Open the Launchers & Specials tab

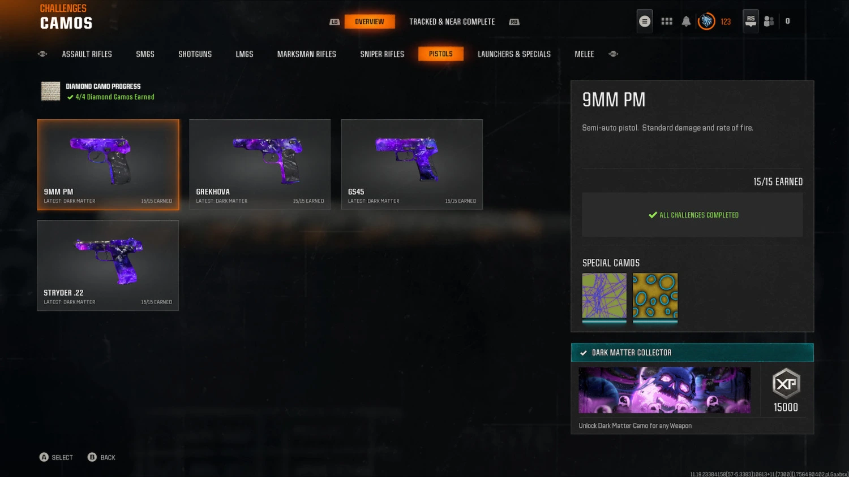[x=514, y=54]
